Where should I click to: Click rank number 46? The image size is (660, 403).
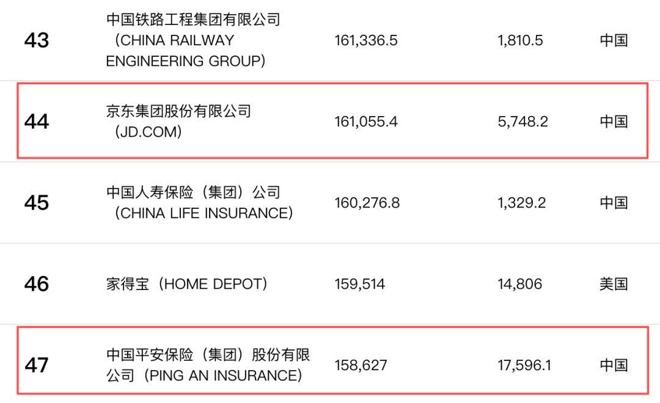(36, 284)
